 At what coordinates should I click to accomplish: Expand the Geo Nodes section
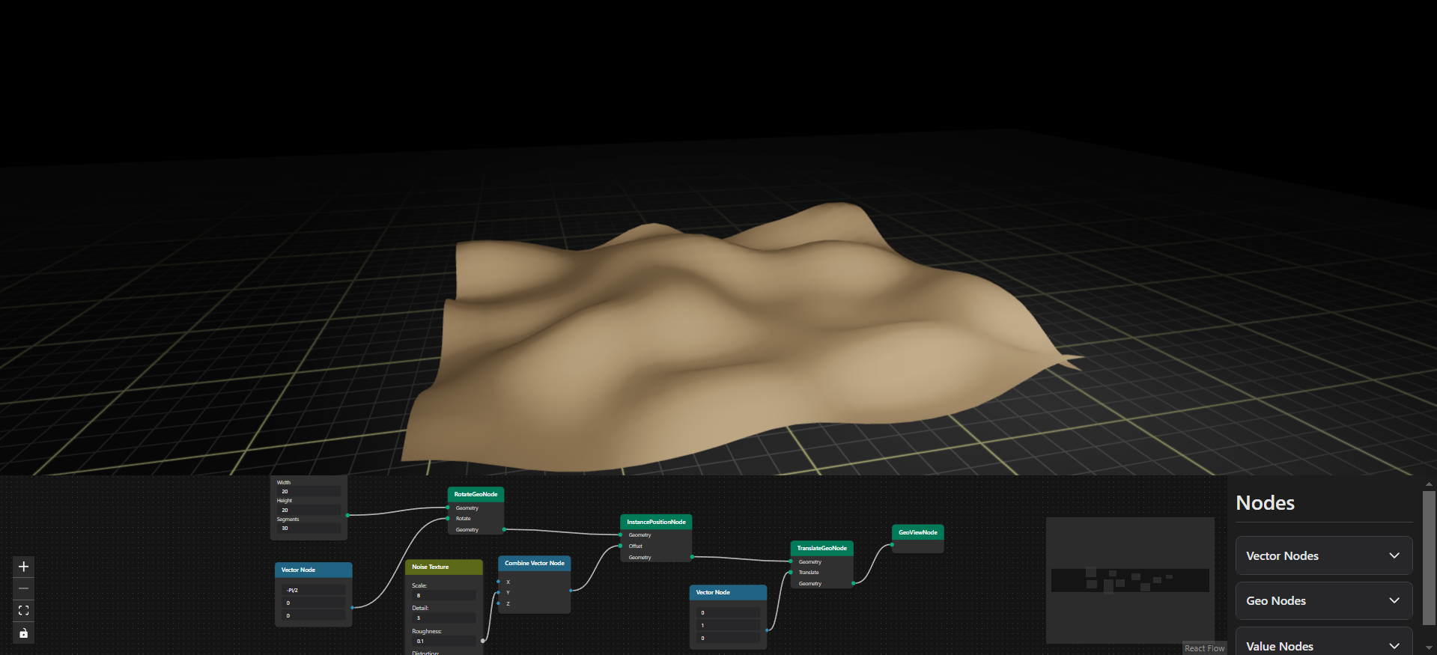1323,600
